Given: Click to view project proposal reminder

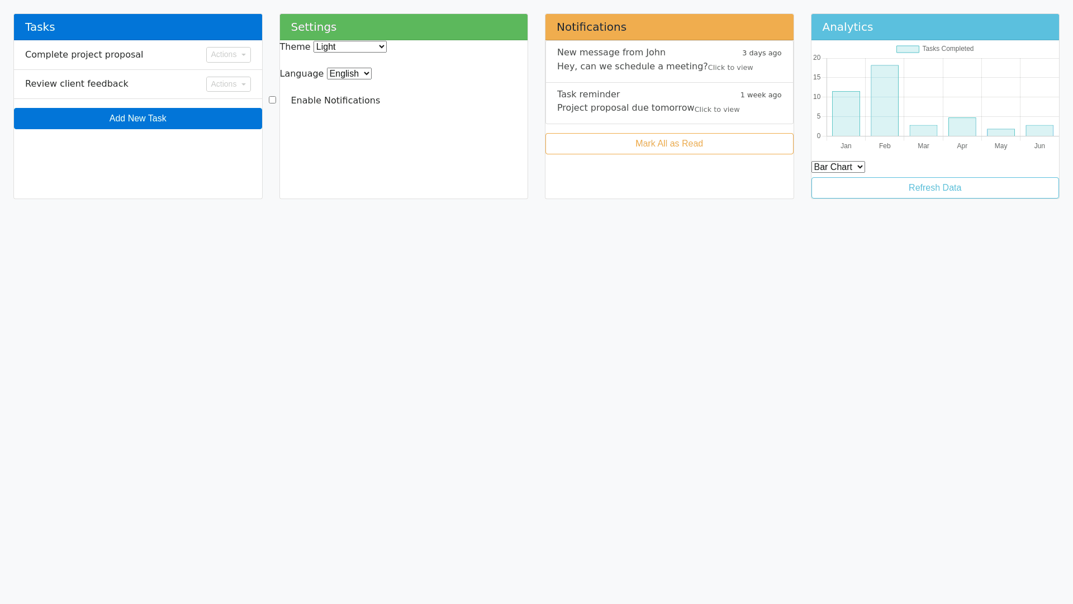Looking at the screenshot, I should (x=716, y=110).
